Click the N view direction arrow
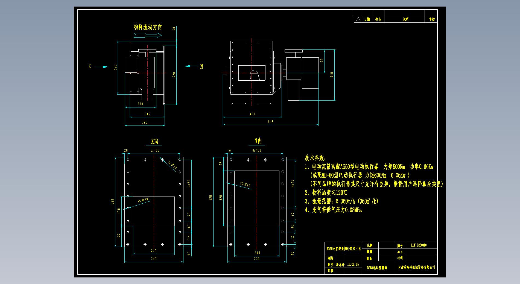The width and height of the screenshot is (520, 284). (191, 66)
